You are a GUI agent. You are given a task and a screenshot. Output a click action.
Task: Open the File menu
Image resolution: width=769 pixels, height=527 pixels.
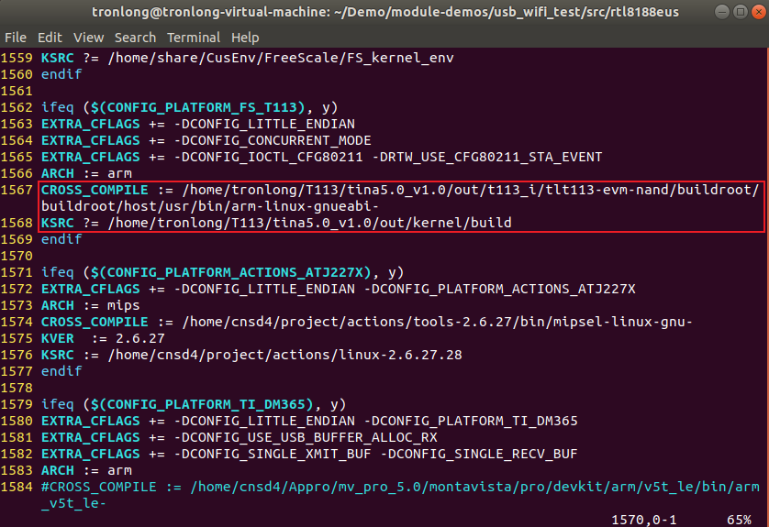pyautogui.click(x=16, y=38)
